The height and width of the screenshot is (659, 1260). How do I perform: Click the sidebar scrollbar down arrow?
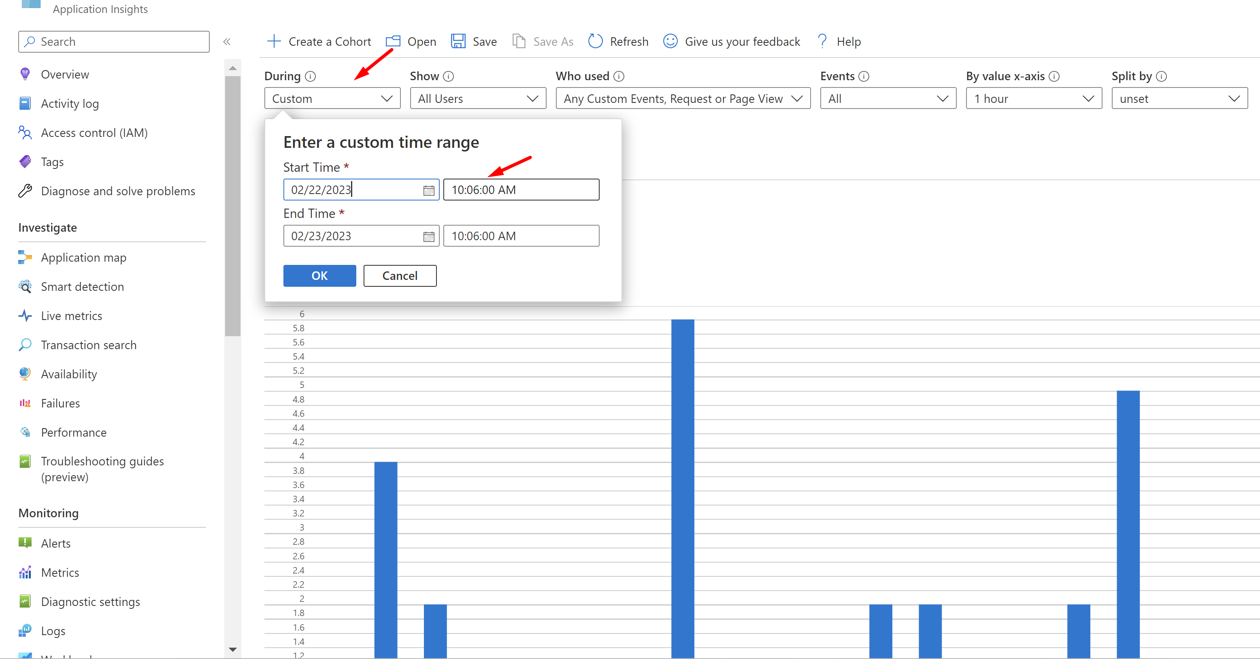pos(233,649)
